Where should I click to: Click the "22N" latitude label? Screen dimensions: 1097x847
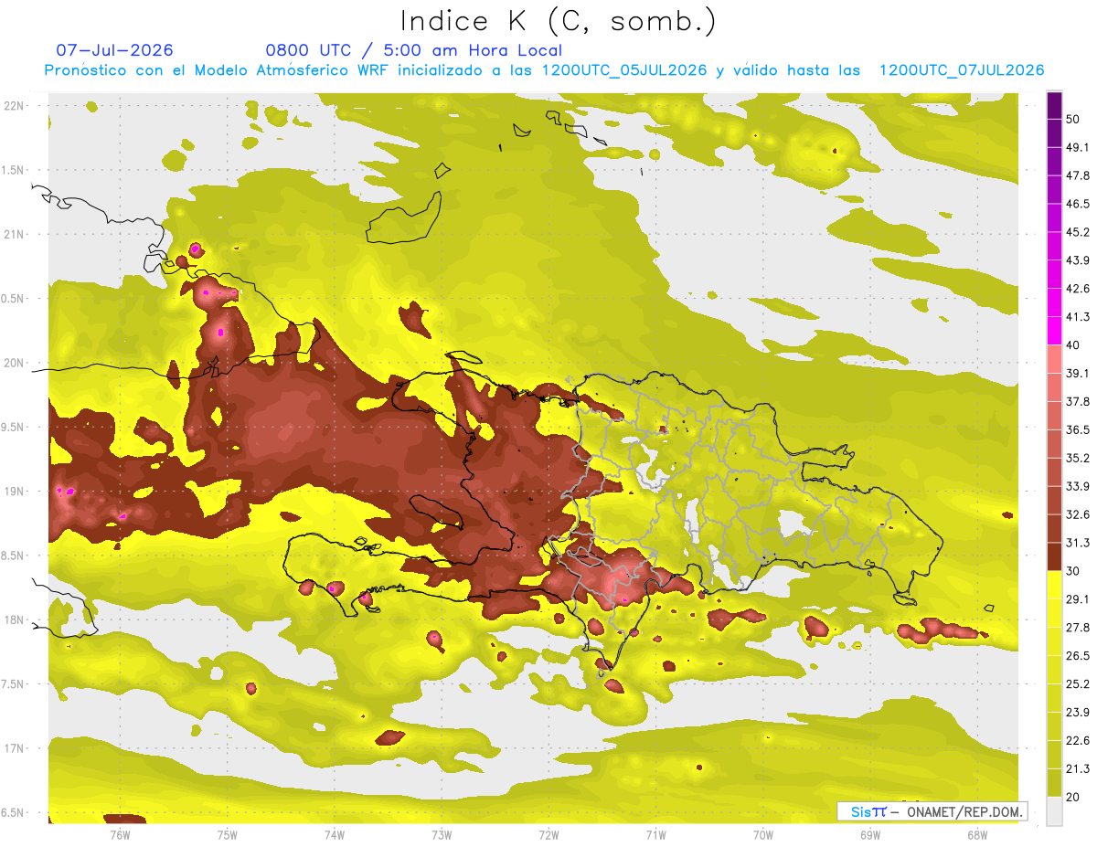(x=14, y=105)
